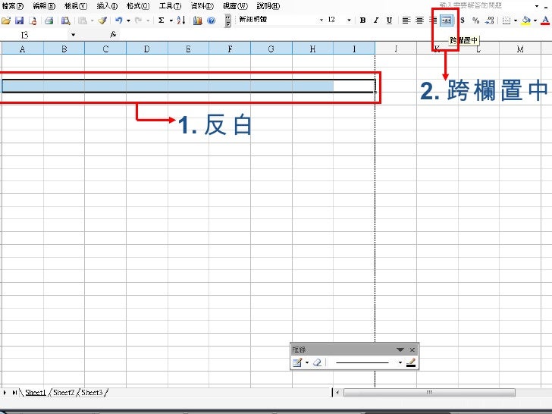Click the fx insert function icon
This screenshot has width=552, height=414.
[x=113, y=35]
